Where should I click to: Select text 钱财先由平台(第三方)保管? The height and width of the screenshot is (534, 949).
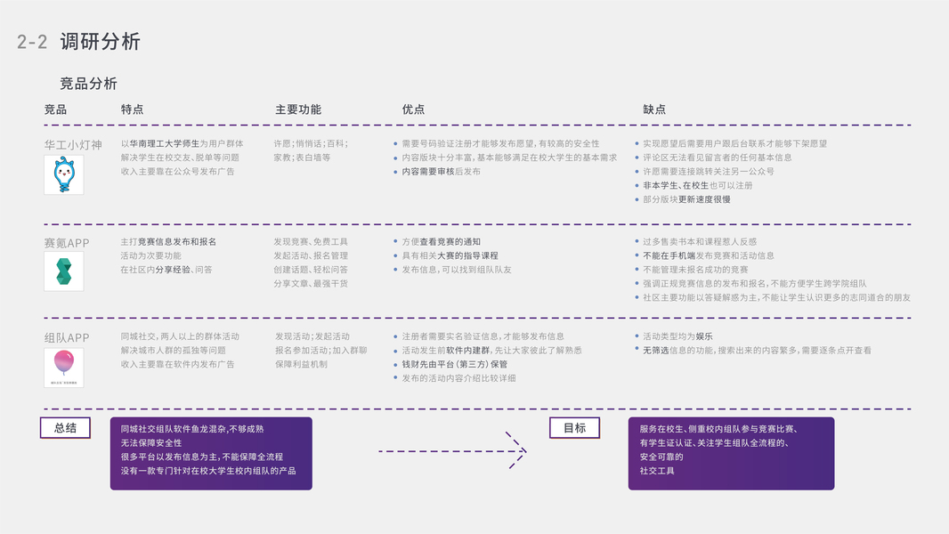point(455,365)
